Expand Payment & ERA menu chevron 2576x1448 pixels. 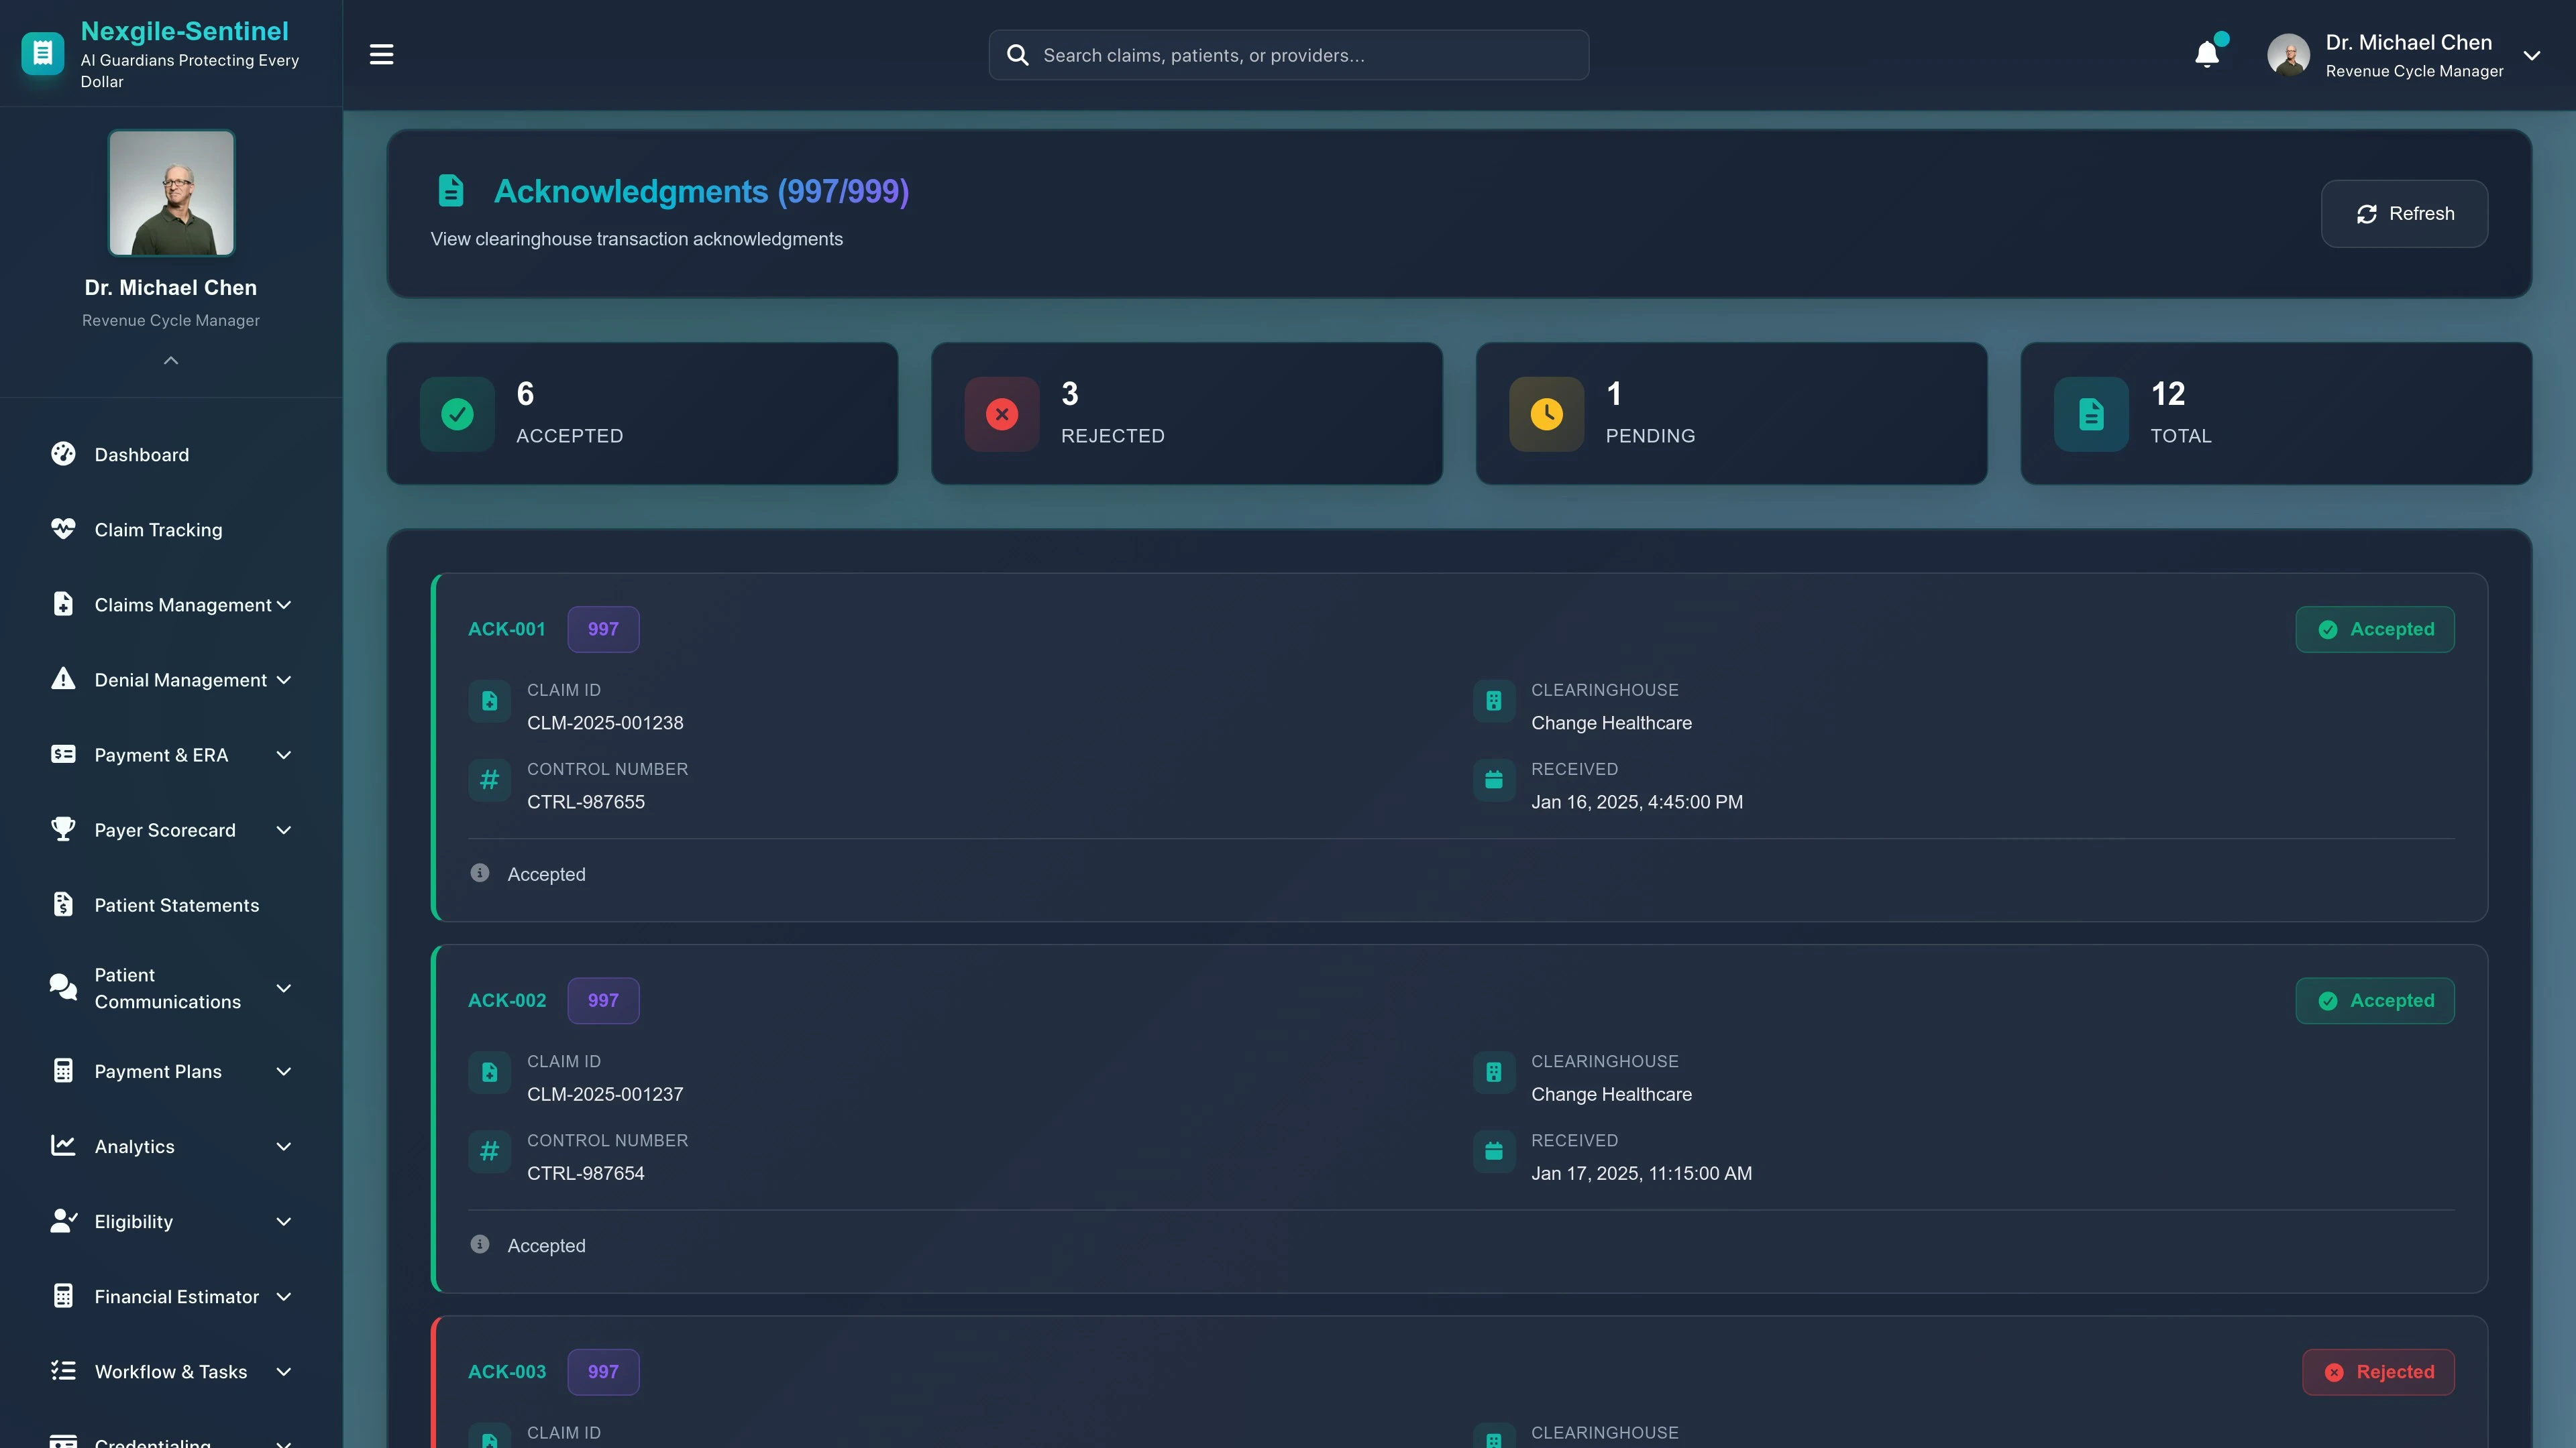(284, 754)
